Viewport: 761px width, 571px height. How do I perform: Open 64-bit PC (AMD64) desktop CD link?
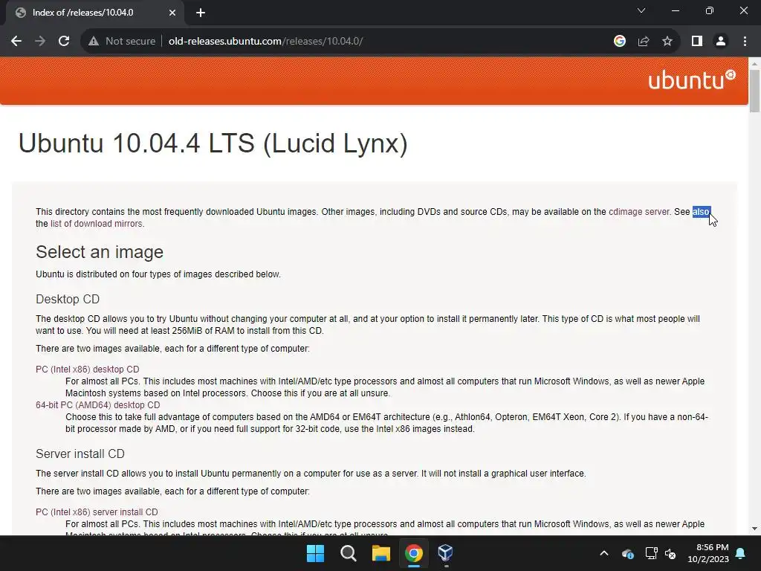pyautogui.click(x=97, y=405)
